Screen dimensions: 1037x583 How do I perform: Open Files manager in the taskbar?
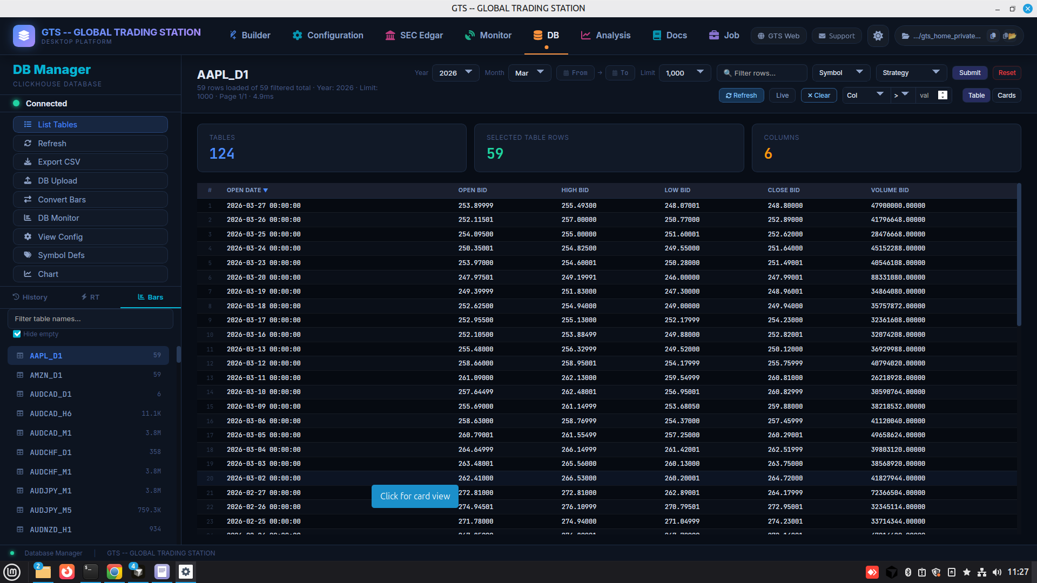point(43,572)
